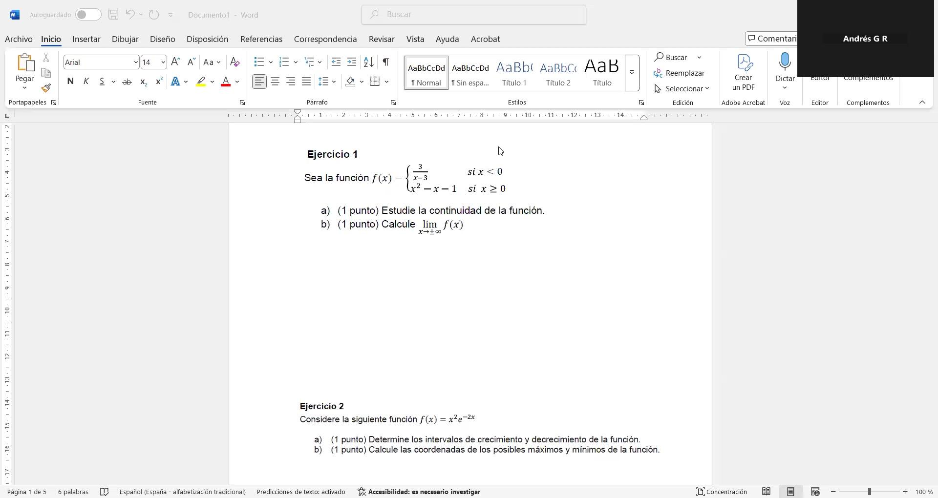Expand the bullet list options arrow

point(271,62)
